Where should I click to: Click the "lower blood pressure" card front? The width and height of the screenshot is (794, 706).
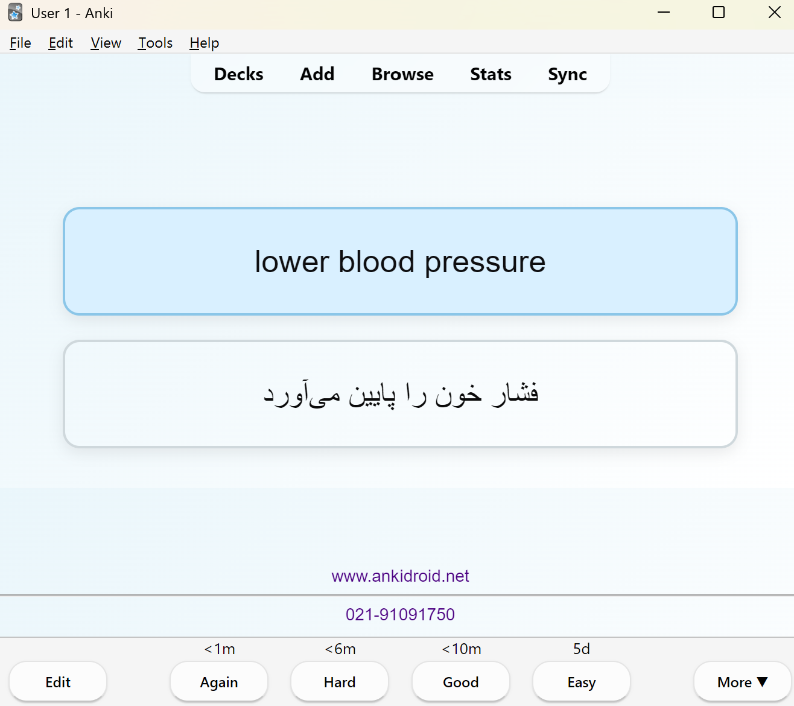[400, 261]
